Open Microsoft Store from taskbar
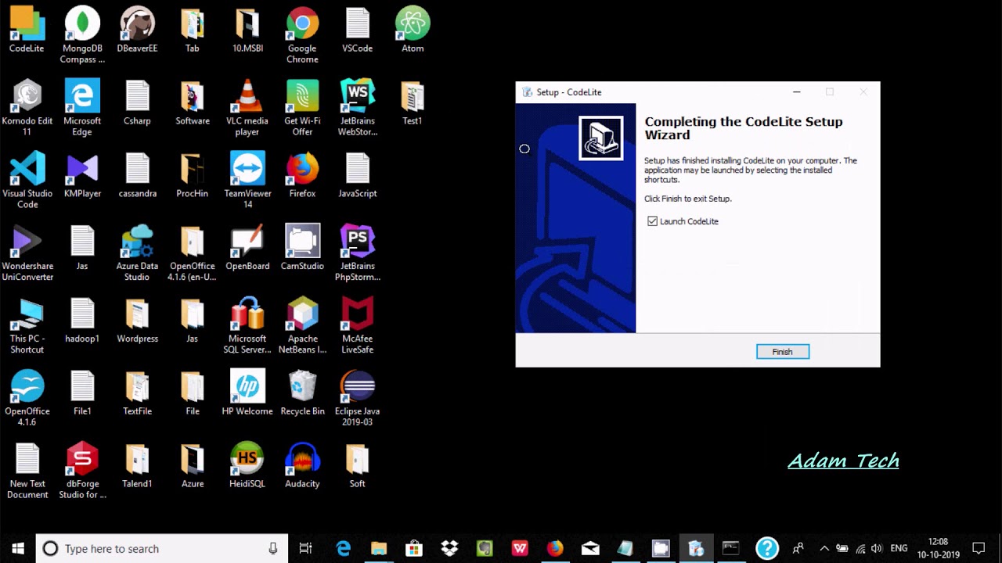1002x563 pixels. click(414, 548)
